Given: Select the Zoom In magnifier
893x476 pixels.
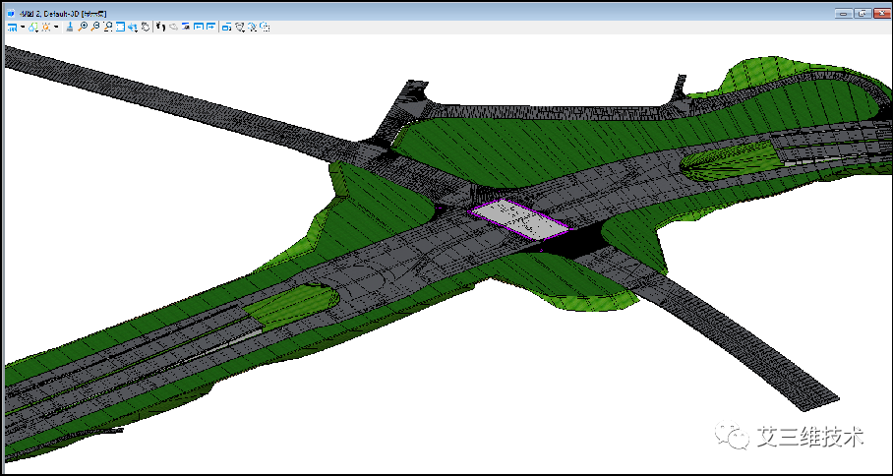Looking at the screenshot, I should tap(83, 28).
